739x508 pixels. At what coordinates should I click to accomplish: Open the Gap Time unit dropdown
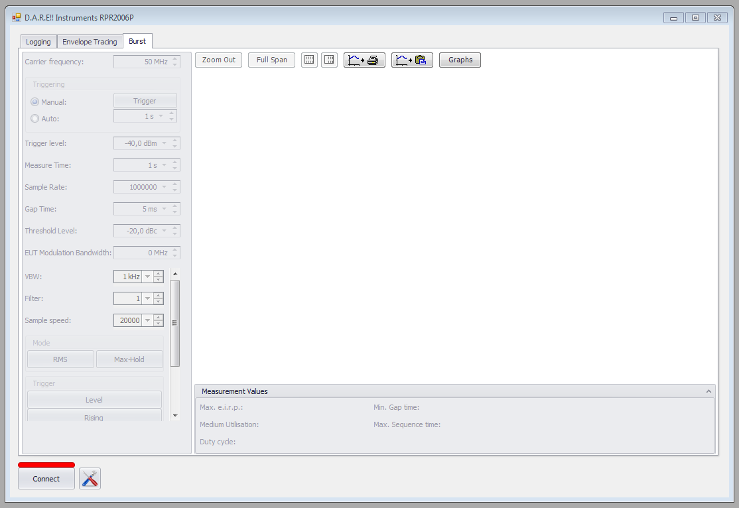165,209
